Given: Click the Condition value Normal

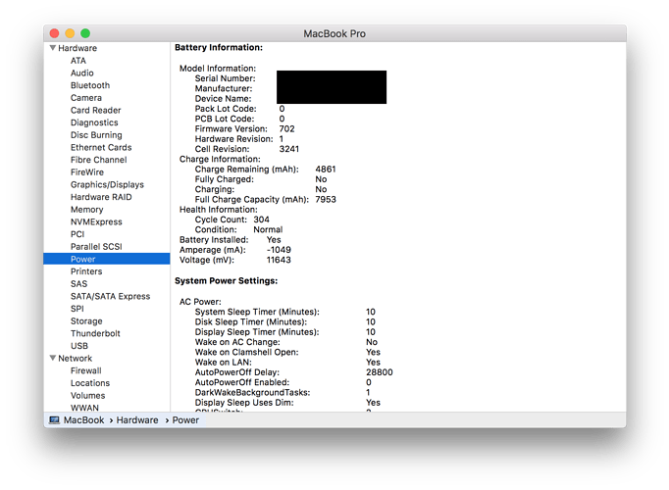Looking at the screenshot, I should tap(268, 229).
